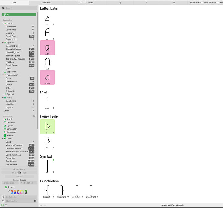This screenshot has width=223, height=208.
Task: Click the Glyph Name field
Action: click(x=19, y=169)
